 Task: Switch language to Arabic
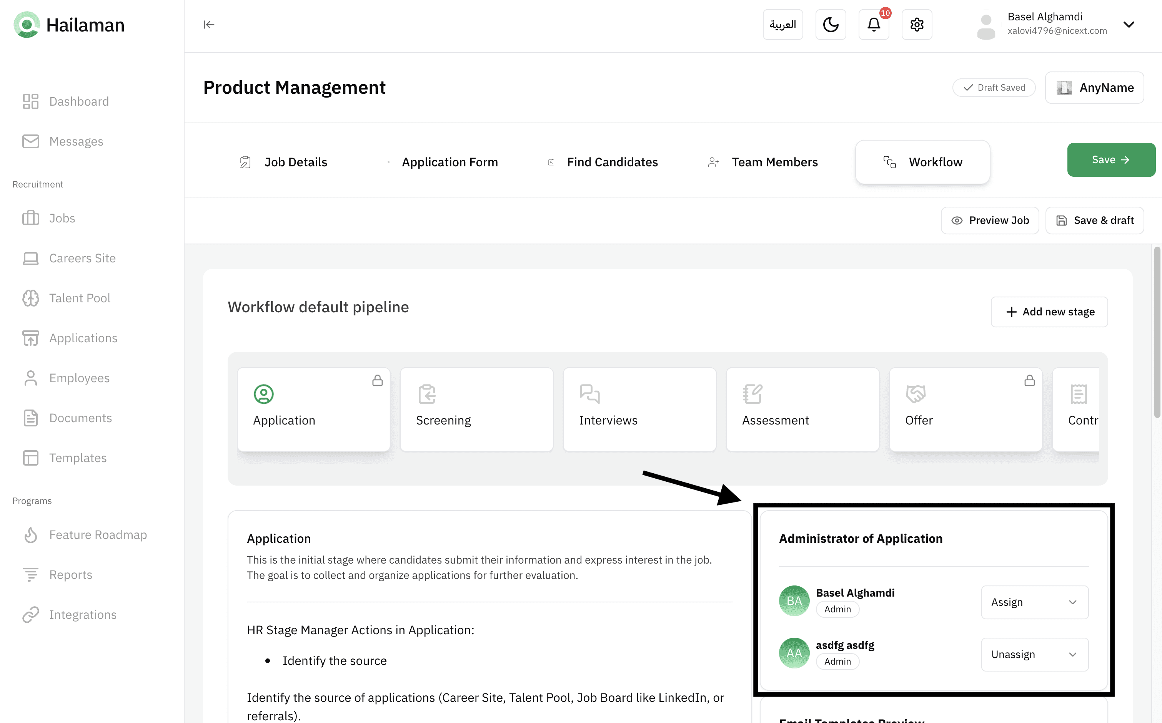coord(782,24)
